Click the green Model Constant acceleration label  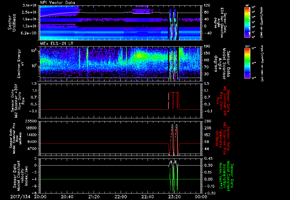(226, 176)
